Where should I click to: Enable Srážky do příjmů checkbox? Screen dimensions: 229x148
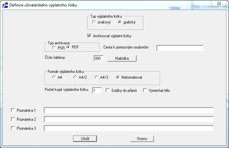pos(108,90)
